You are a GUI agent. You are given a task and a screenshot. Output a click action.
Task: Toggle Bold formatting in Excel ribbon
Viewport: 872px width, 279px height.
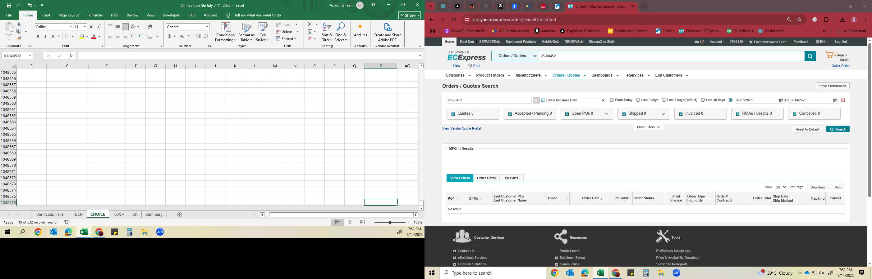click(38, 37)
